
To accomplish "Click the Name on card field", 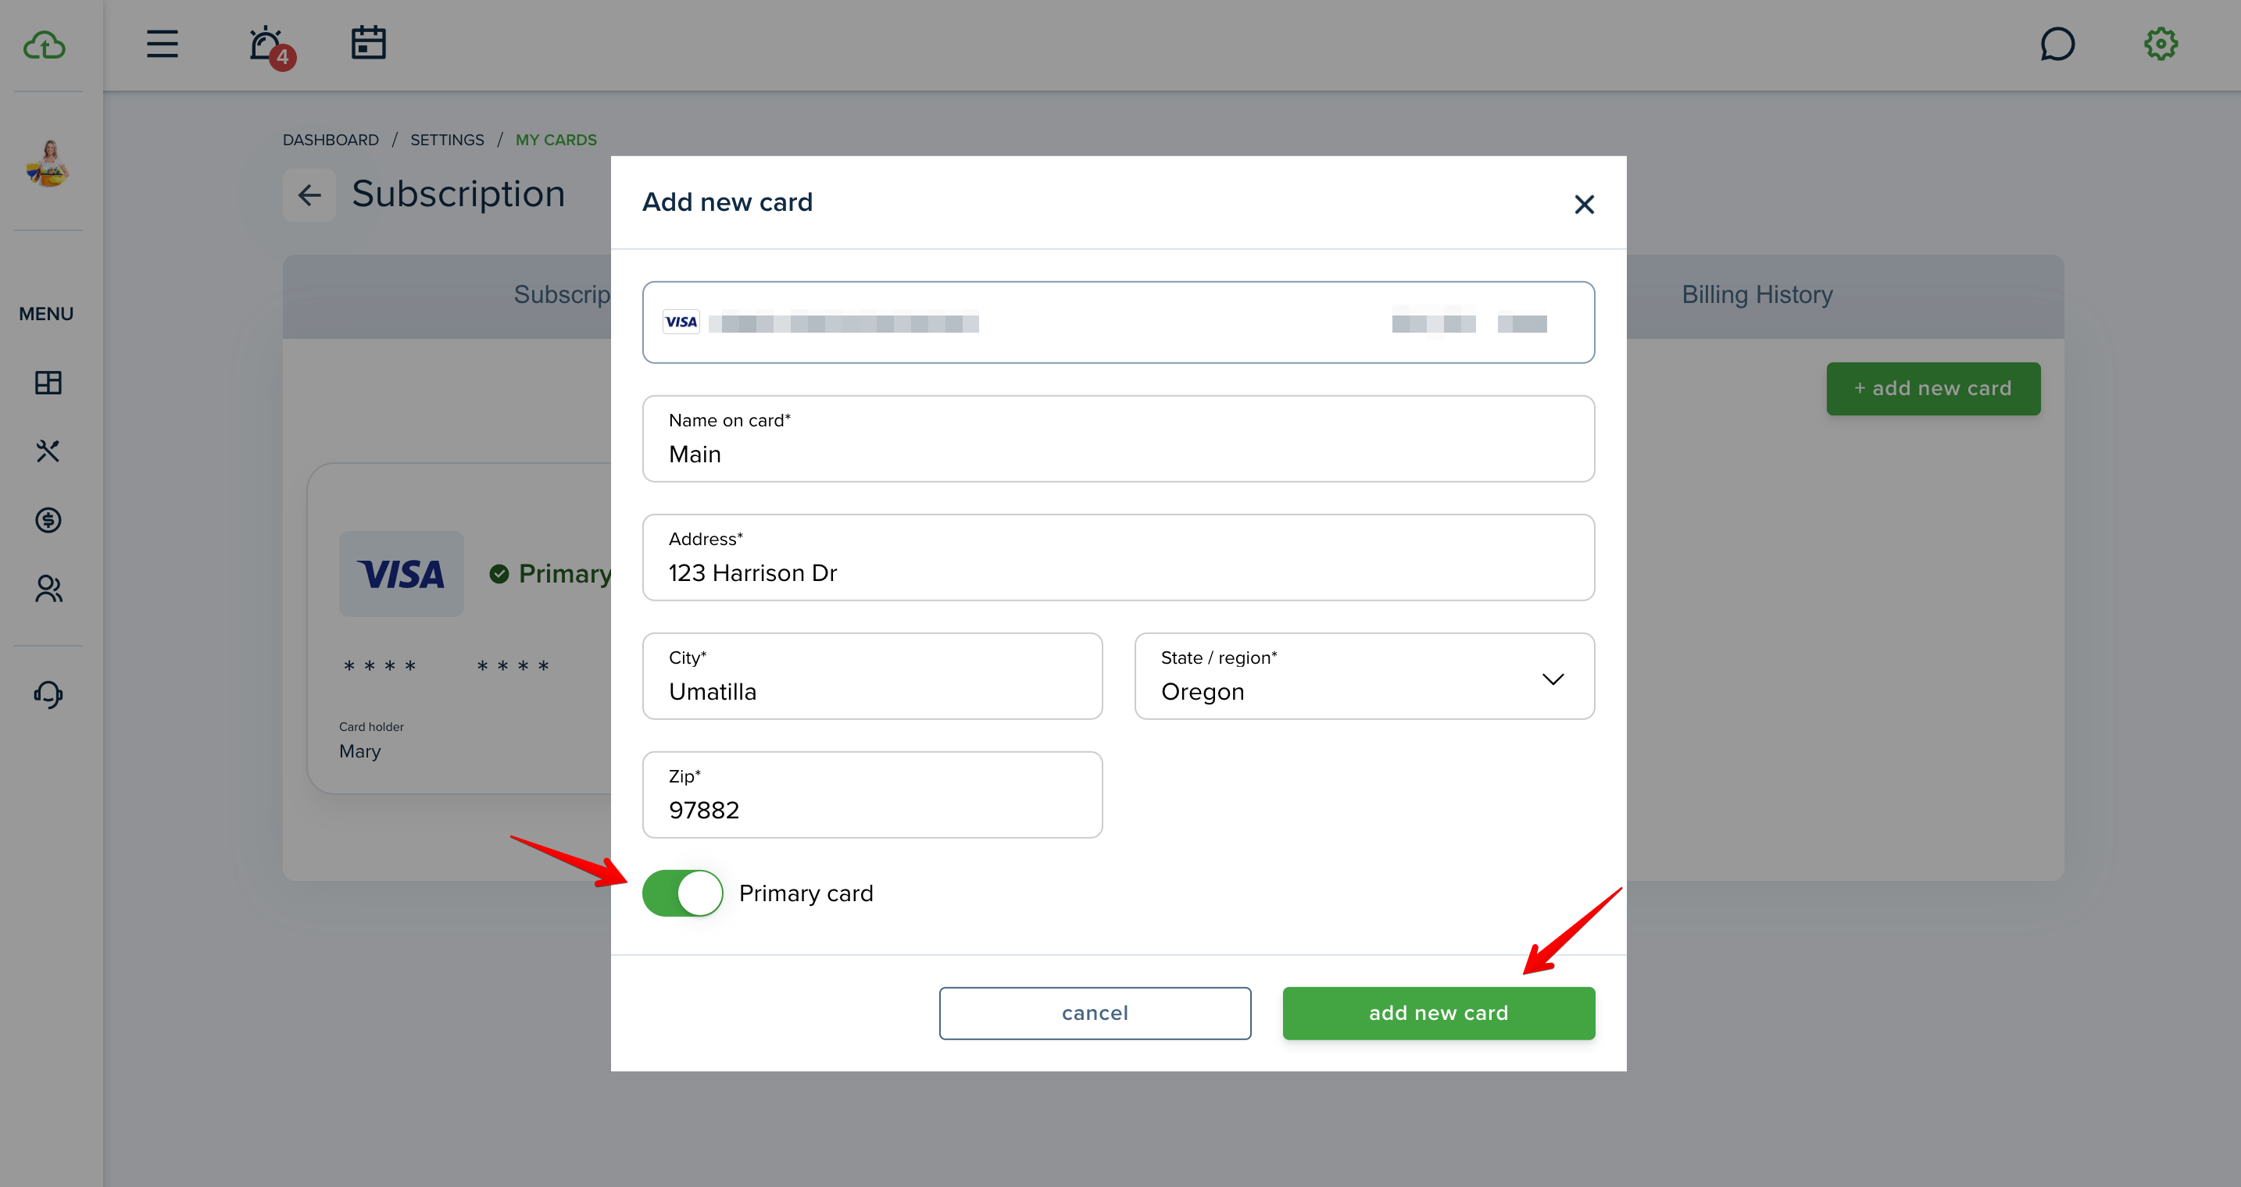I will [1118, 439].
